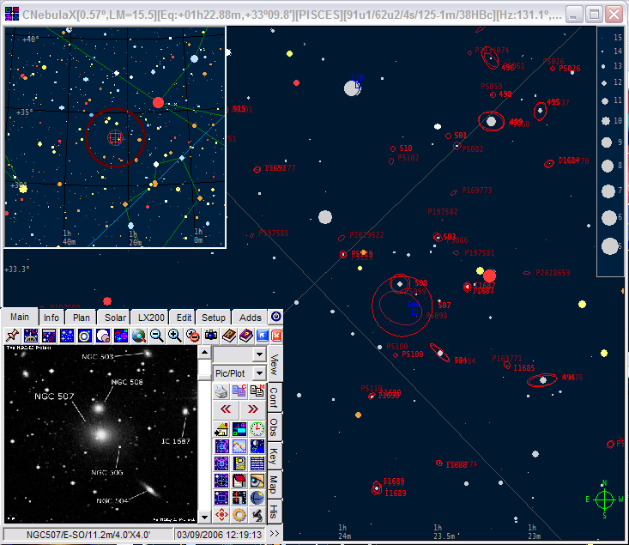Click the printer icon

point(221,391)
